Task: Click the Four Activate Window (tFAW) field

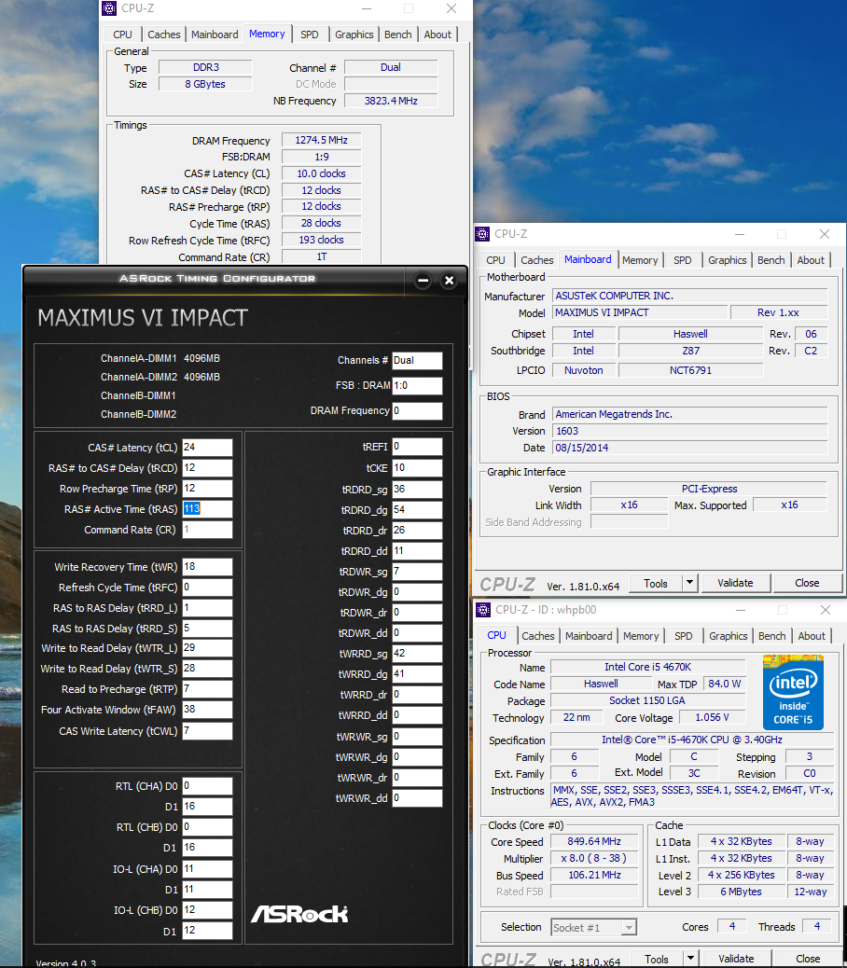Action: pos(207,710)
